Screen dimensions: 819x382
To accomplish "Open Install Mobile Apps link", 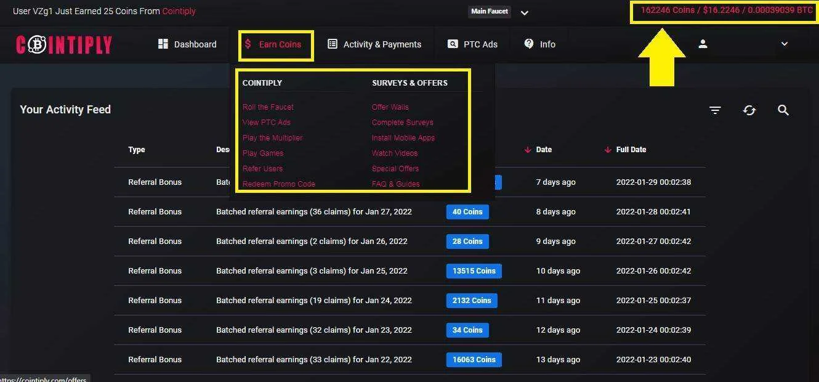I will pyautogui.click(x=403, y=138).
